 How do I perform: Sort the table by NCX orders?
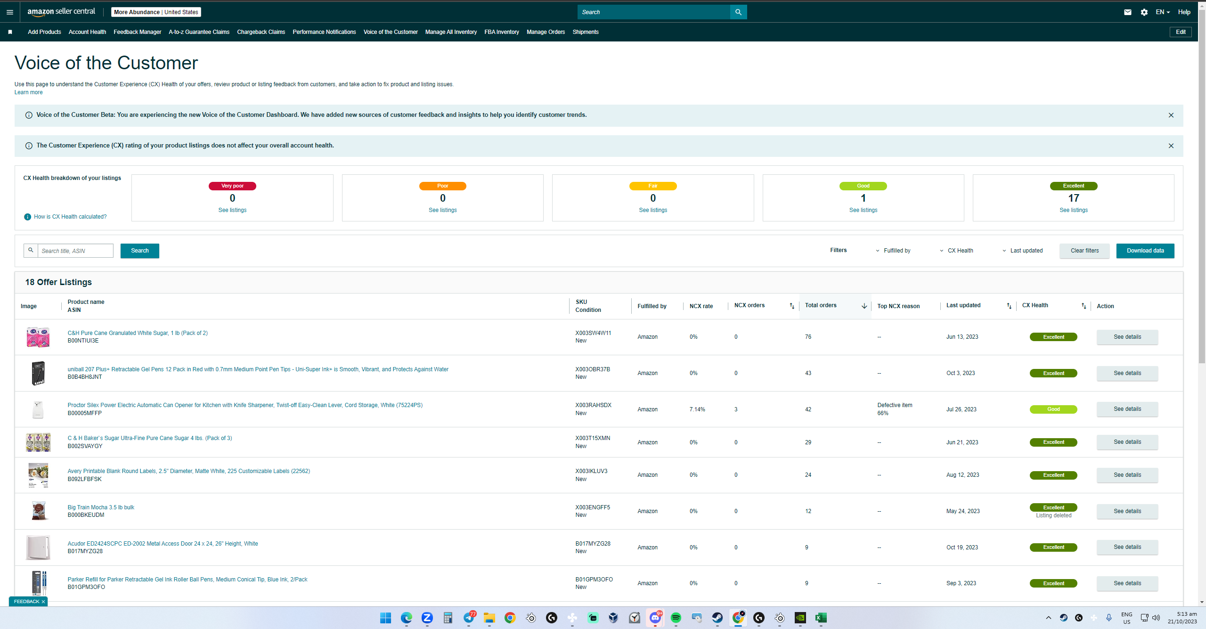tap(792, 306)
